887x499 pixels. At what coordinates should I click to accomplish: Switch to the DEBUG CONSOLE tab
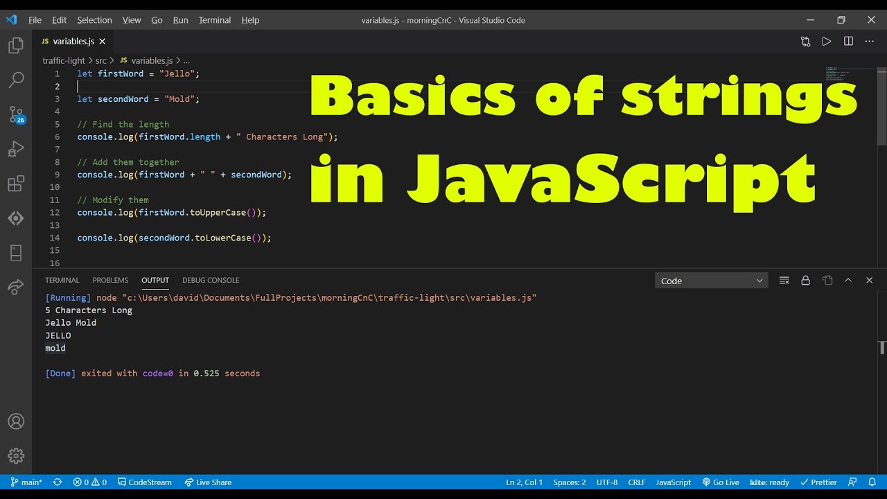[x=211, y=281]
